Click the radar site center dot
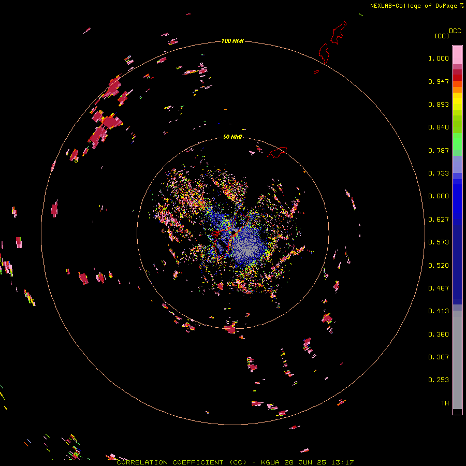This screenshot has height=466, width=466. [x=234, y=232]
